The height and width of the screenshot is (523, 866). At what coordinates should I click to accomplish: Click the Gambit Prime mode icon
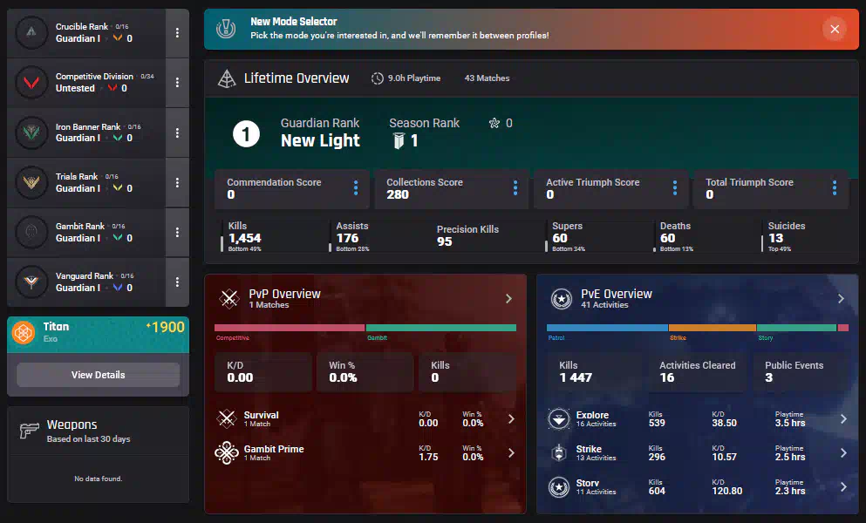tap(227, 453)
